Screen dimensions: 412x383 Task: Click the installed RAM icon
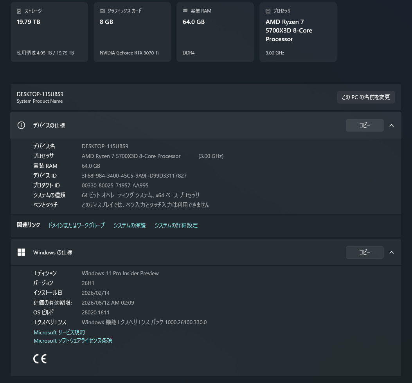coord(185,11)
